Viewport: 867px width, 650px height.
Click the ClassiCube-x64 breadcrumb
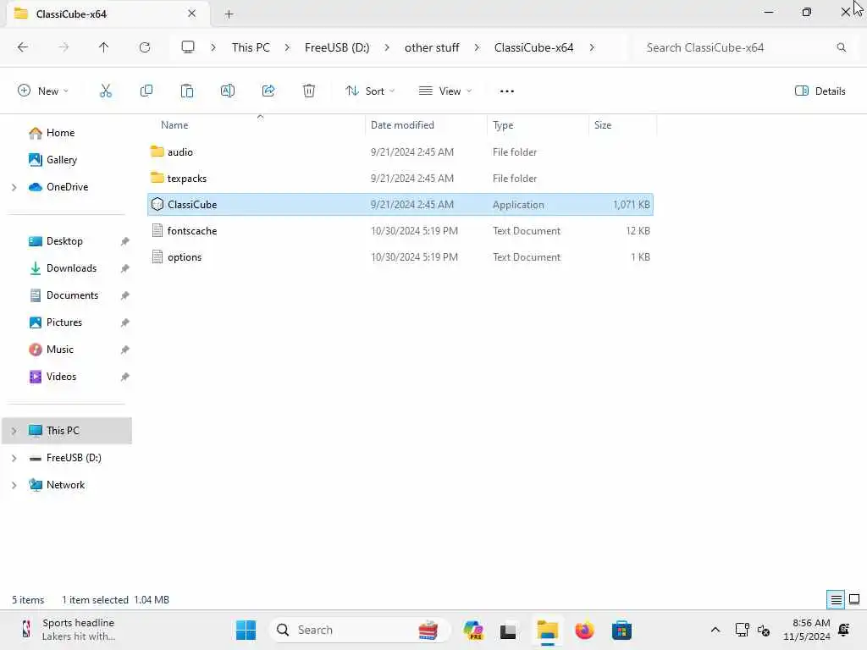coord(533,47)
